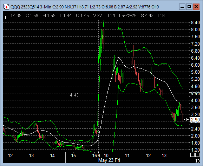Viewport: 203px width, 166px height.
Task: Click the EW Ensign chart window icon
Action: pos(6,7)
